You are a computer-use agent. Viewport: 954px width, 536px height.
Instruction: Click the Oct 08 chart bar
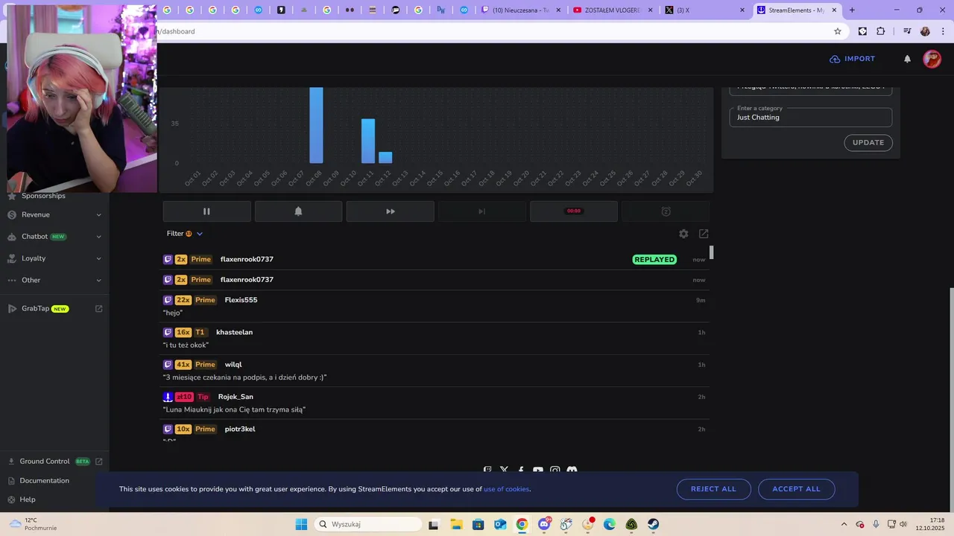(316, 125)
